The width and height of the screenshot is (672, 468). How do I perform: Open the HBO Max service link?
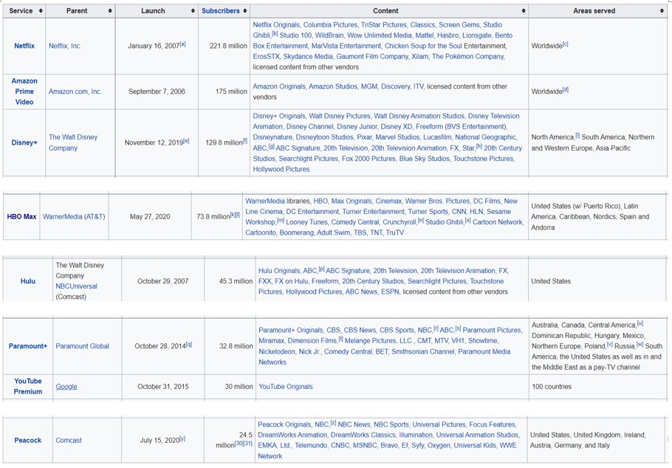(x=21, y=216)
